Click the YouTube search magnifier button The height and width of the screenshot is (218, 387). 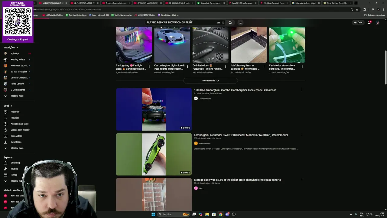click(x=230, y=22)
